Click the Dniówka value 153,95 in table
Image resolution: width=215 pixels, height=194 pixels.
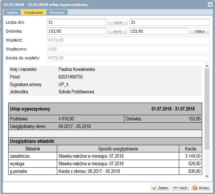(x=194, y=118)
